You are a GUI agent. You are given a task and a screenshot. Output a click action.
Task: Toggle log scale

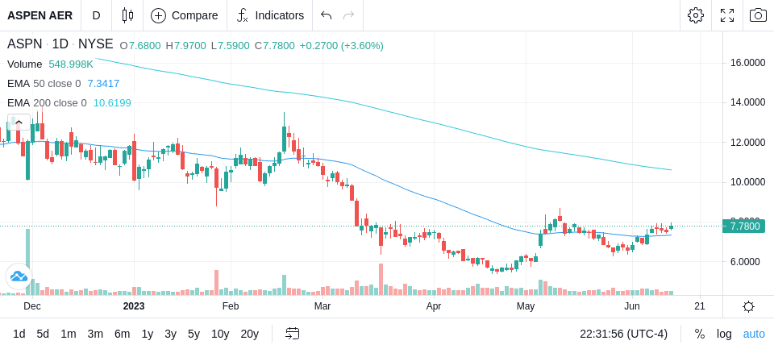pos(724,334)
